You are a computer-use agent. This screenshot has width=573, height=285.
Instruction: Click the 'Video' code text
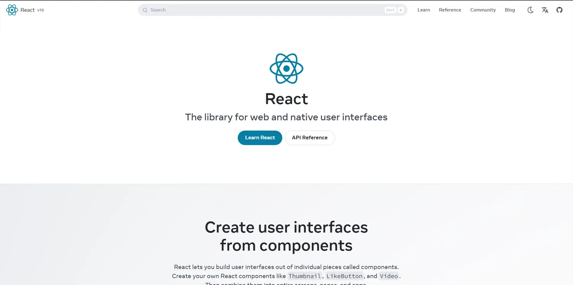coord(389,276)
